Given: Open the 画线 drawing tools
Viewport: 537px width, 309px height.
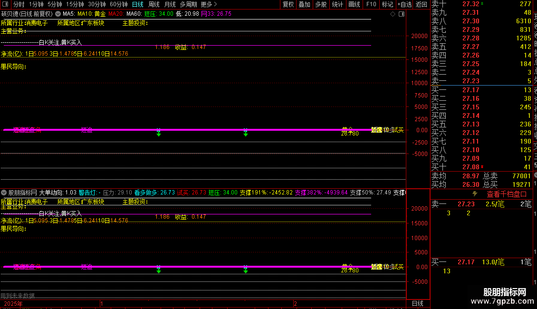Looking at the screenshot, I should (354, 4).
